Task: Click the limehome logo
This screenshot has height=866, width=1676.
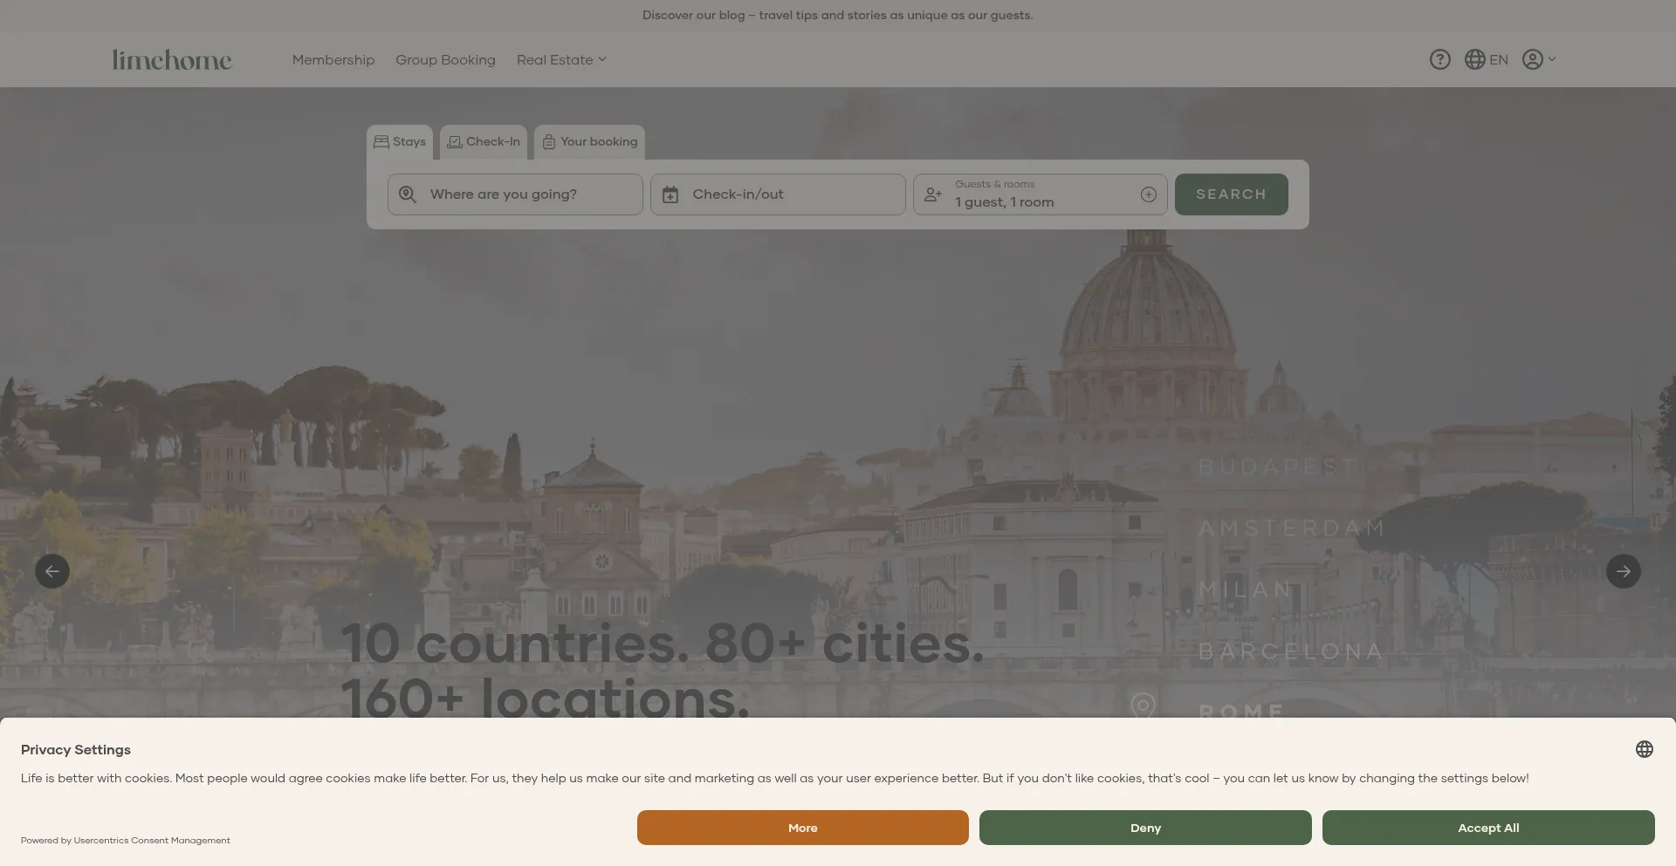Action: 172,59
